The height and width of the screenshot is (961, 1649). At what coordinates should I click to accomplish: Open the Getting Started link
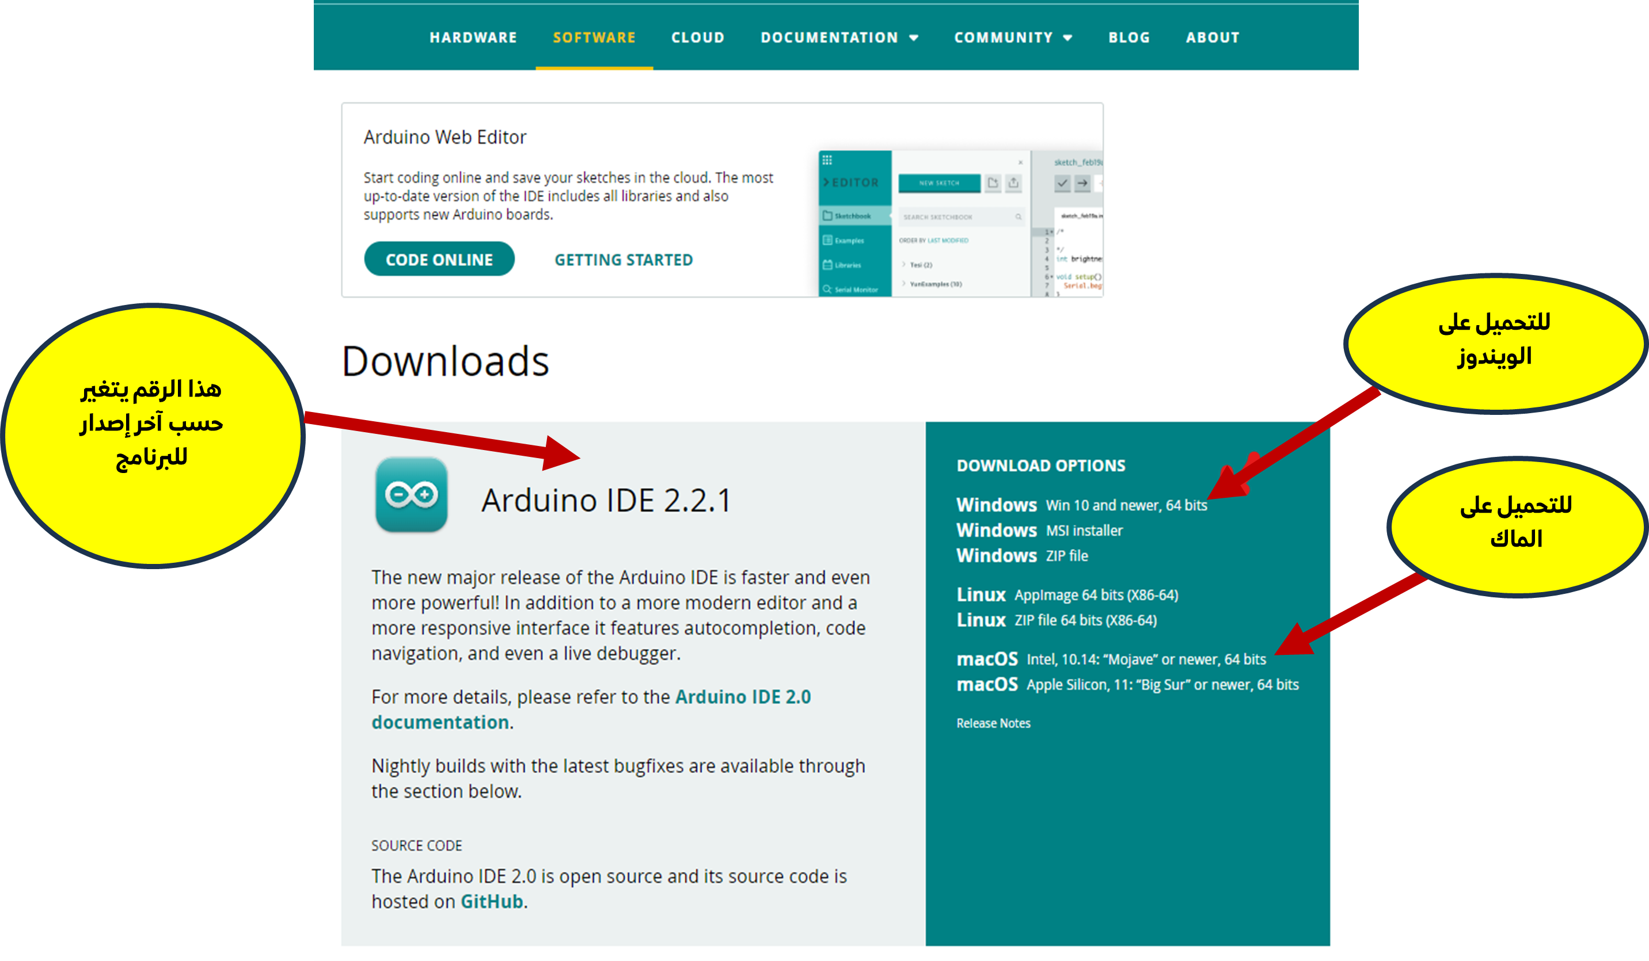(x=623, y=260)
